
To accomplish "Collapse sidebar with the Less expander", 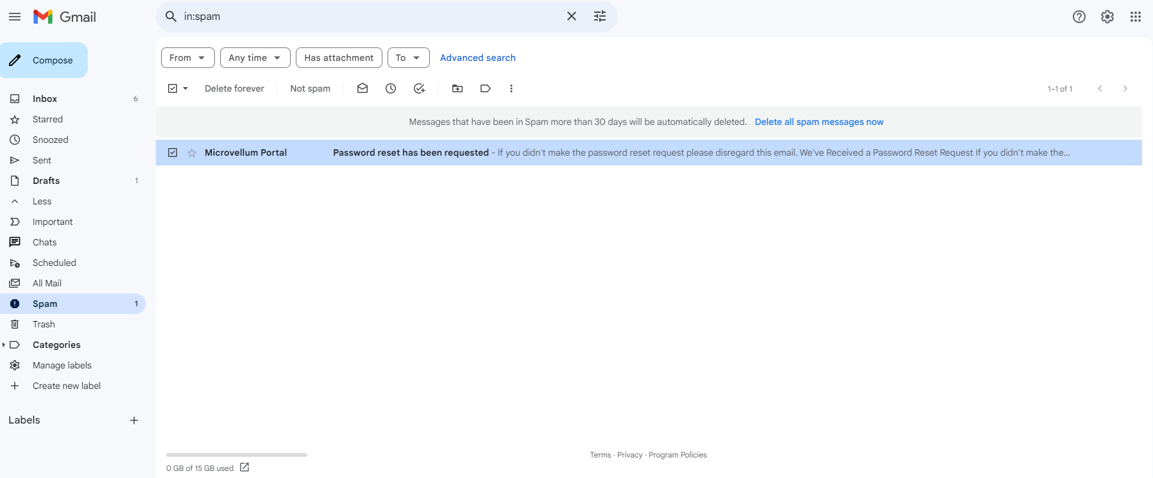I will pyautogui.click(x=42, y=201).
